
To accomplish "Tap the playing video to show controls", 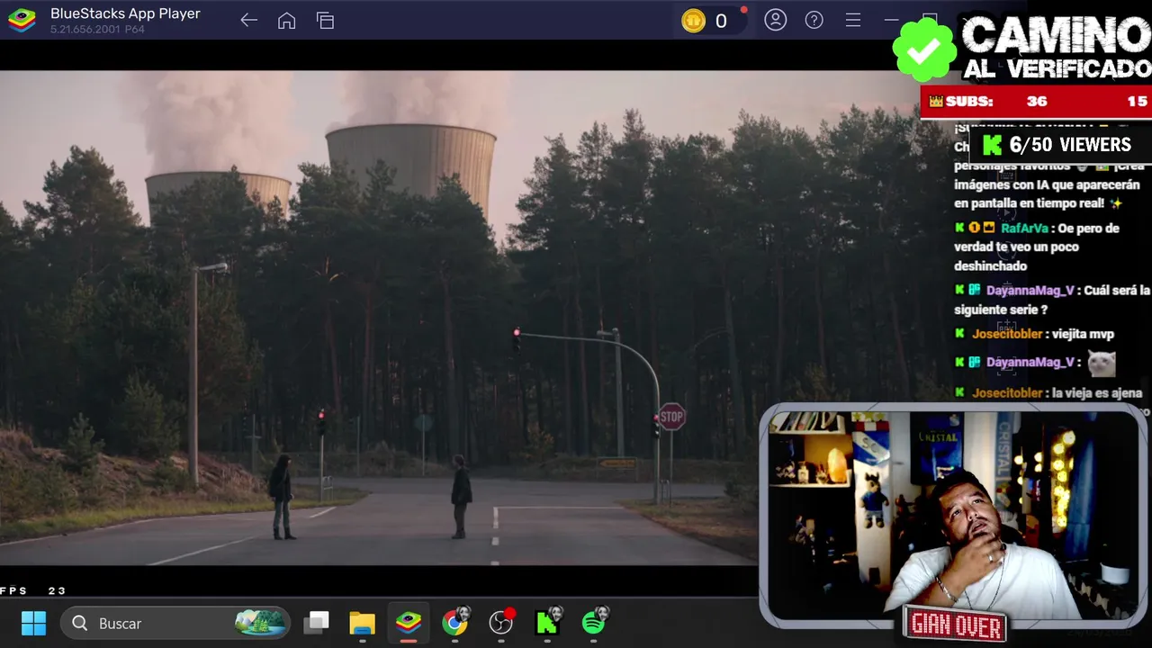I will 378,318.
